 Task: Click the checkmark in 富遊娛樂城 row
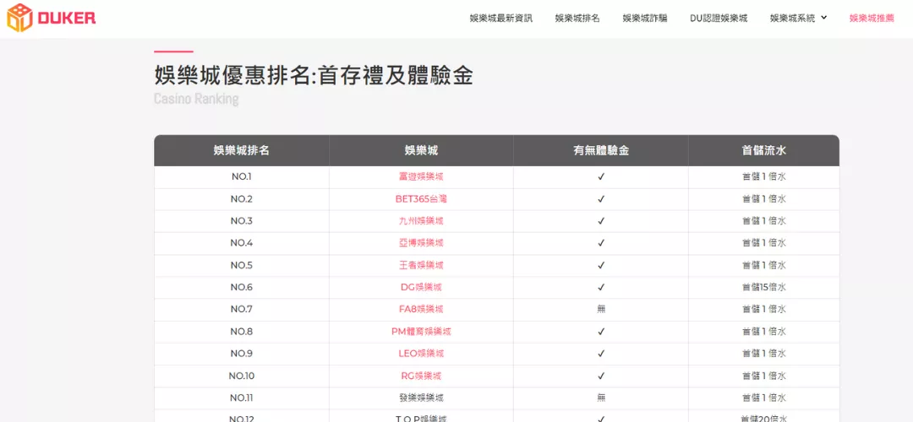[x=601, y=176]
